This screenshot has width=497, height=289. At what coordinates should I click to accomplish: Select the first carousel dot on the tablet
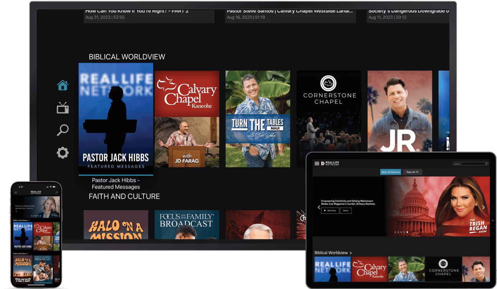tap(395, 232)
